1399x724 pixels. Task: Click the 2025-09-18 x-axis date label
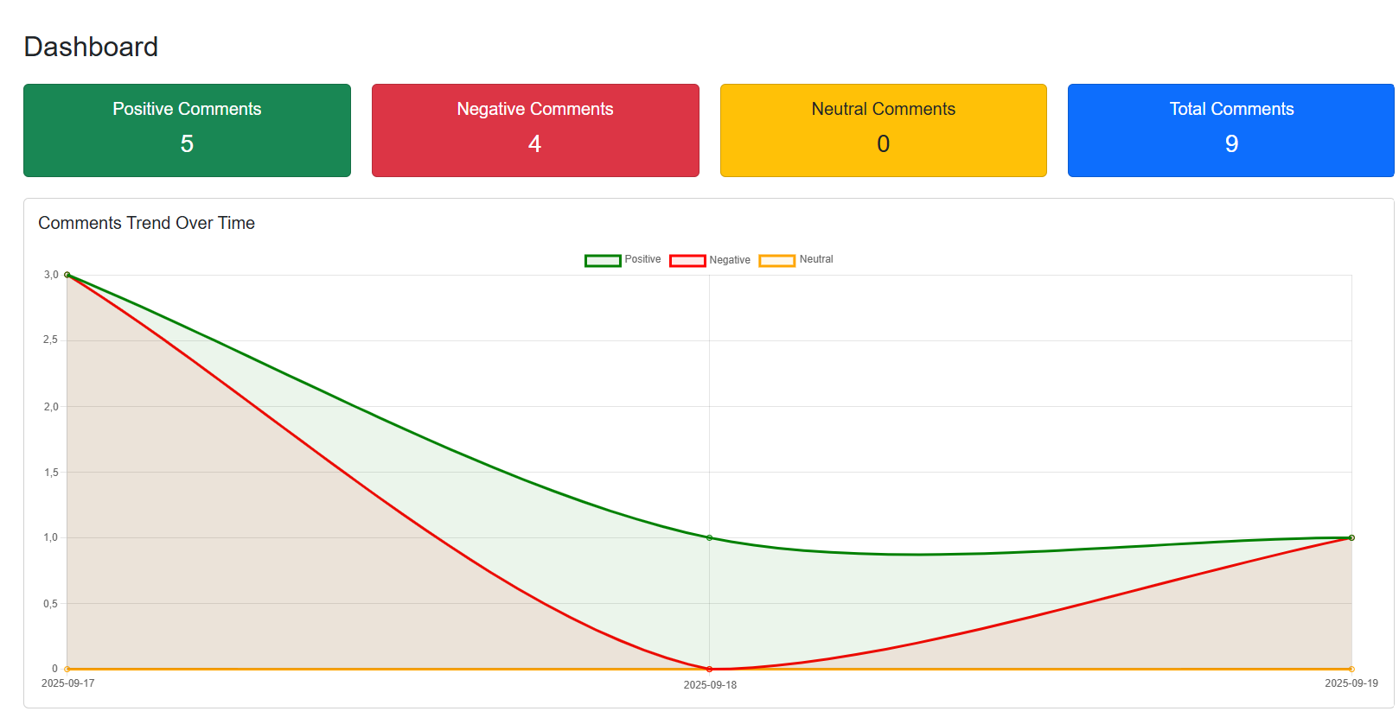710,685
